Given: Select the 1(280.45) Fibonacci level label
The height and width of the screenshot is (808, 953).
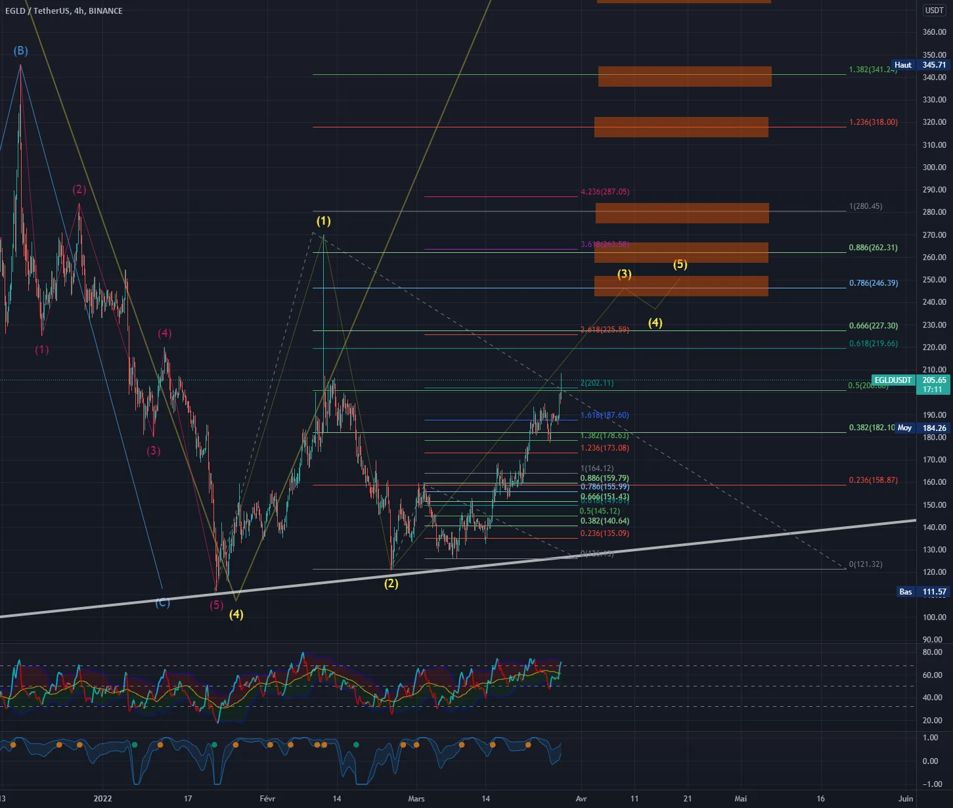Looking at the screenshot, I should point(866,206).
